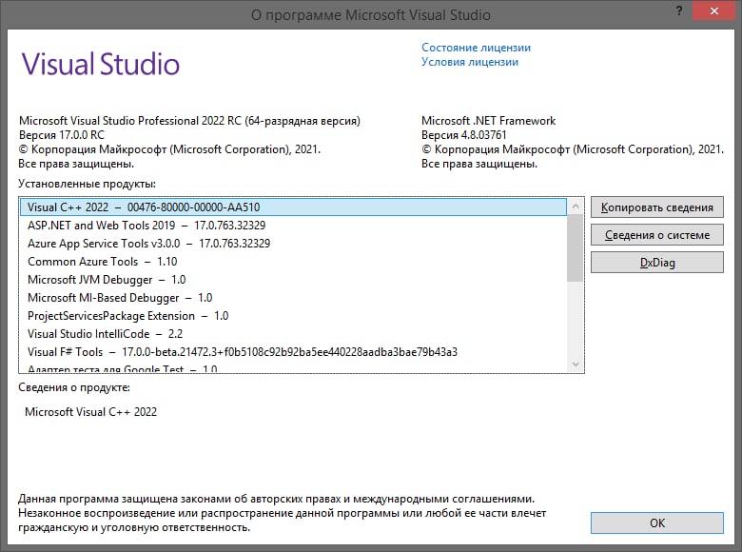
Task: Click the Версия 4.8.03761 text
Action: click(x=464, y=135)
